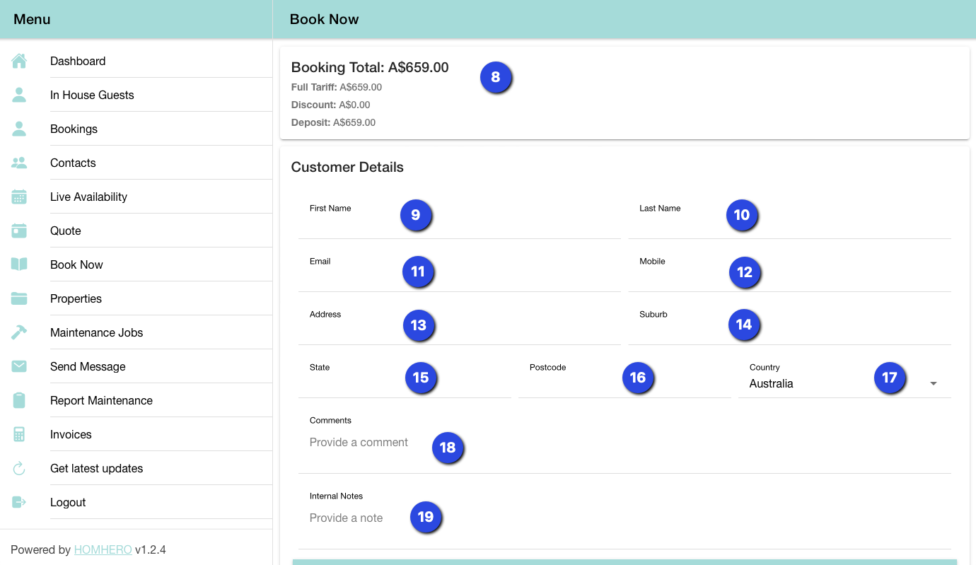Open the HOMHERO link in footer

pyautogui.click(x=103, y=550)
